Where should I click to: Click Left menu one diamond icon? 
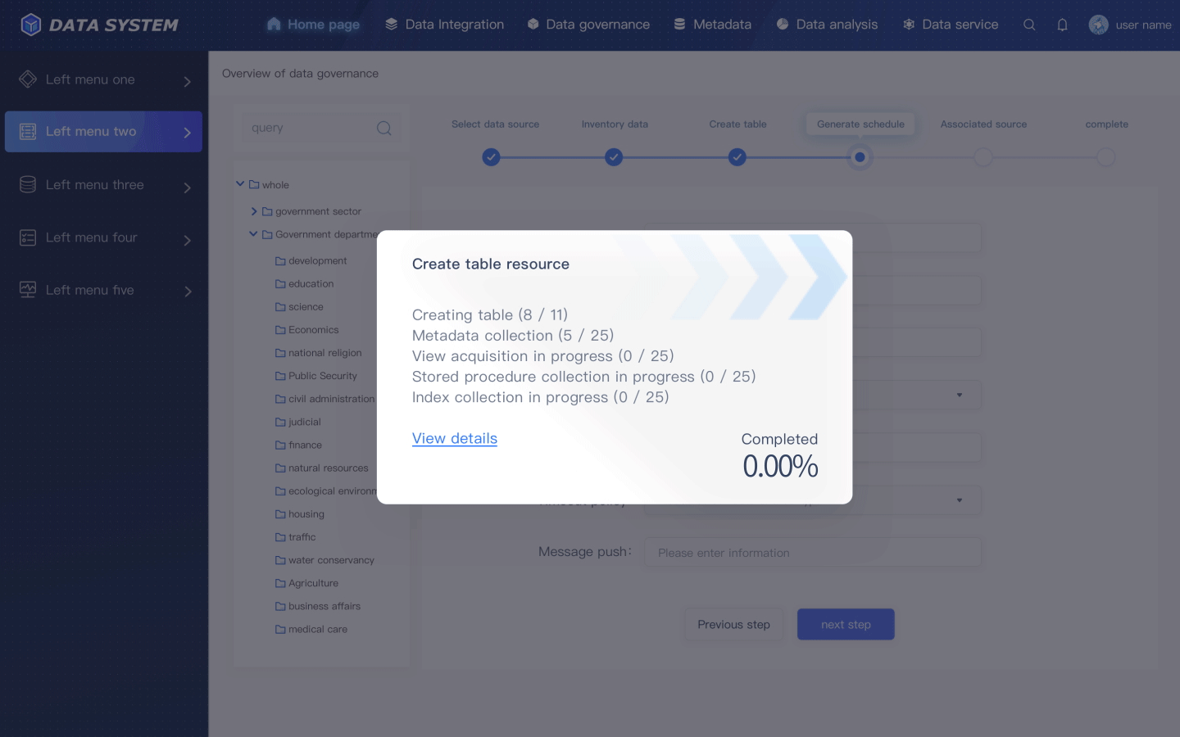28,79
